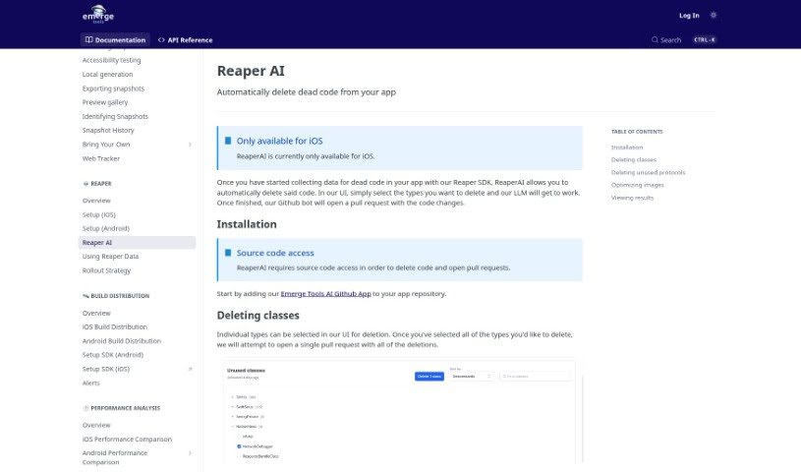Click the code brackets icon for API Reference

click(x=161, y=40)
